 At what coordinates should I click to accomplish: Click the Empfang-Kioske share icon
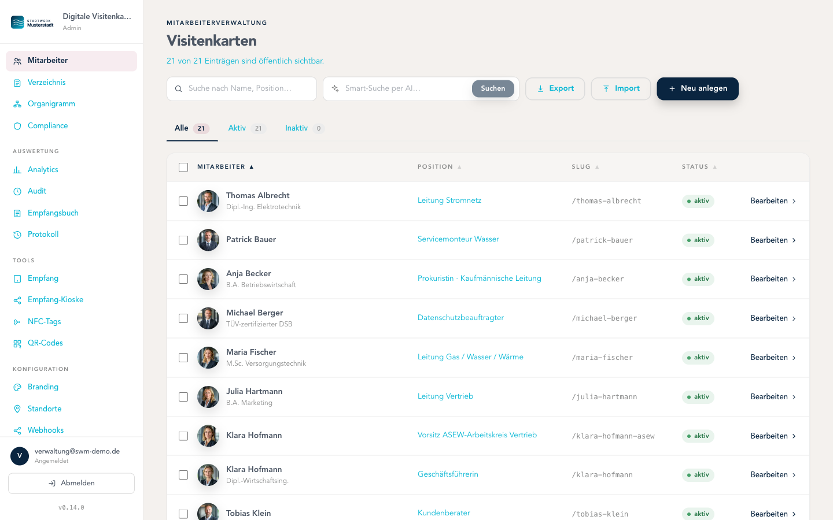[17, 300]
